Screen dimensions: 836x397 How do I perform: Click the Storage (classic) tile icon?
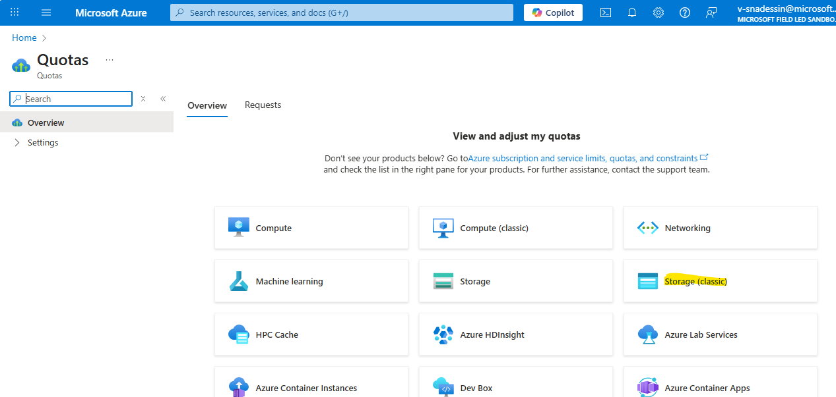(x=648, y=281)
